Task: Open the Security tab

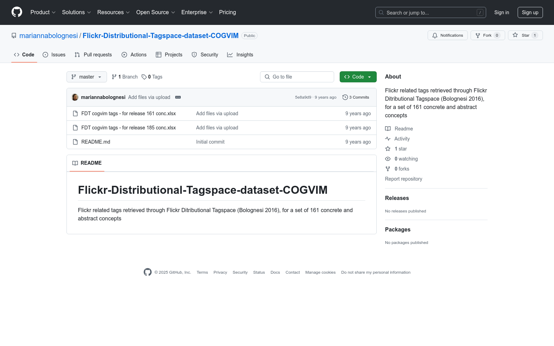Action: point(205,55)
